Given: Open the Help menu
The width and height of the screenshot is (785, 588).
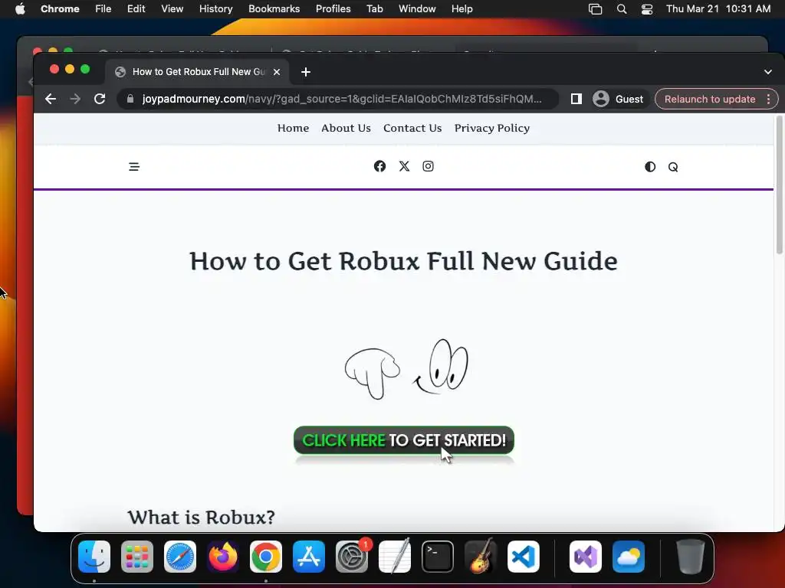Looking at the screenshot, I should [x=461, y=9].
